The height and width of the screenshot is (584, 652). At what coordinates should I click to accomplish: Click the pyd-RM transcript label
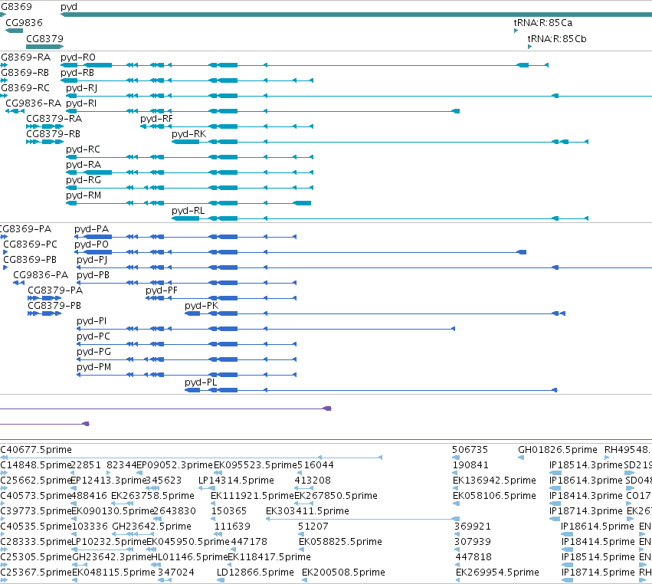coord(84,195)
